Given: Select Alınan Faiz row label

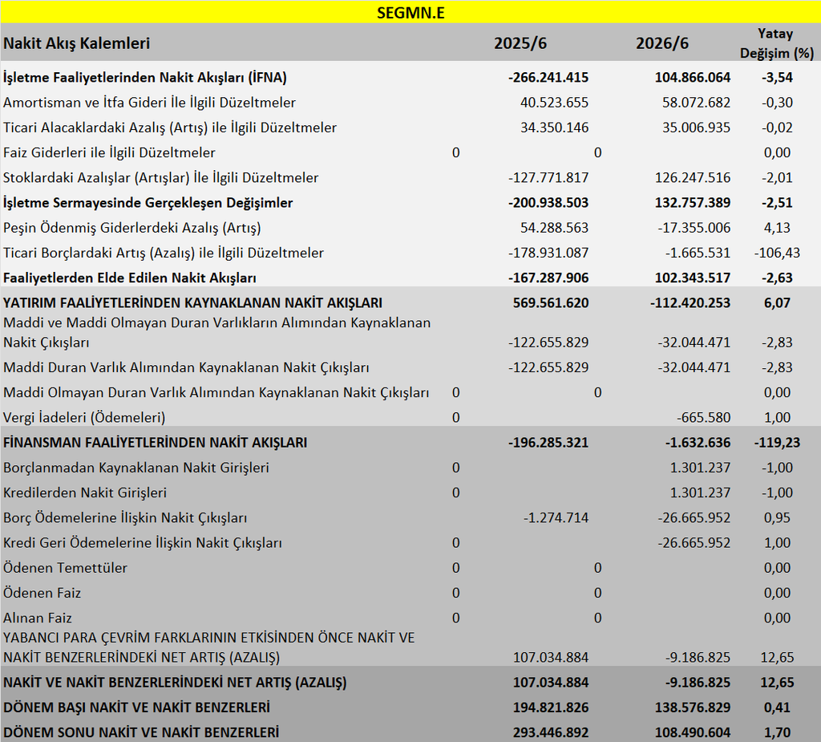Looking at the screenshot, I should (x=37, y=618).
